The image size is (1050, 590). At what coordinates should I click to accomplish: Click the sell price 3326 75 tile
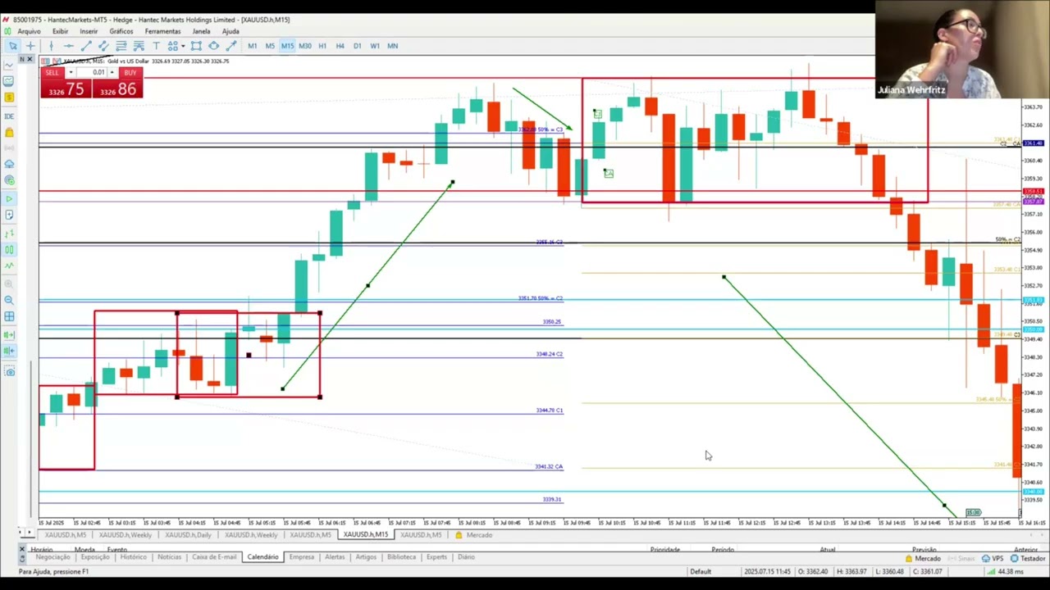click(x=66, y=89)
